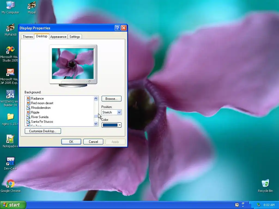Viewport: 279px width, 209px height.
Task: Open the Start menu
Action: 13,205
